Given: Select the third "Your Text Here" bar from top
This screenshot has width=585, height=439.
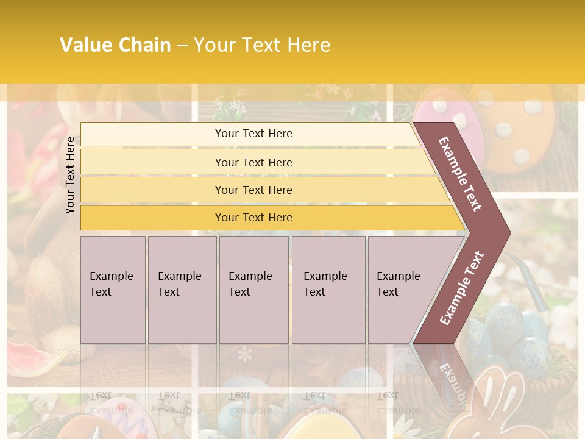Looking at the screenshot, I should click(x=253, y=190).
